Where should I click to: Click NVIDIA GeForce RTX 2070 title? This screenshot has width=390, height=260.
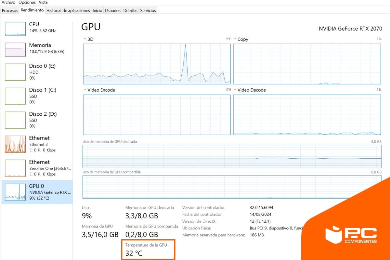pos(350,29)
